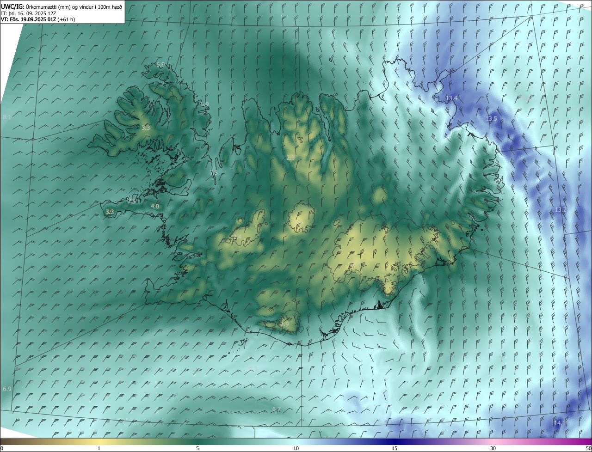This screenshot has width=592, height=452.
Task: Click the '(+61 h)' forecast offset text
Action: (66, 19)
